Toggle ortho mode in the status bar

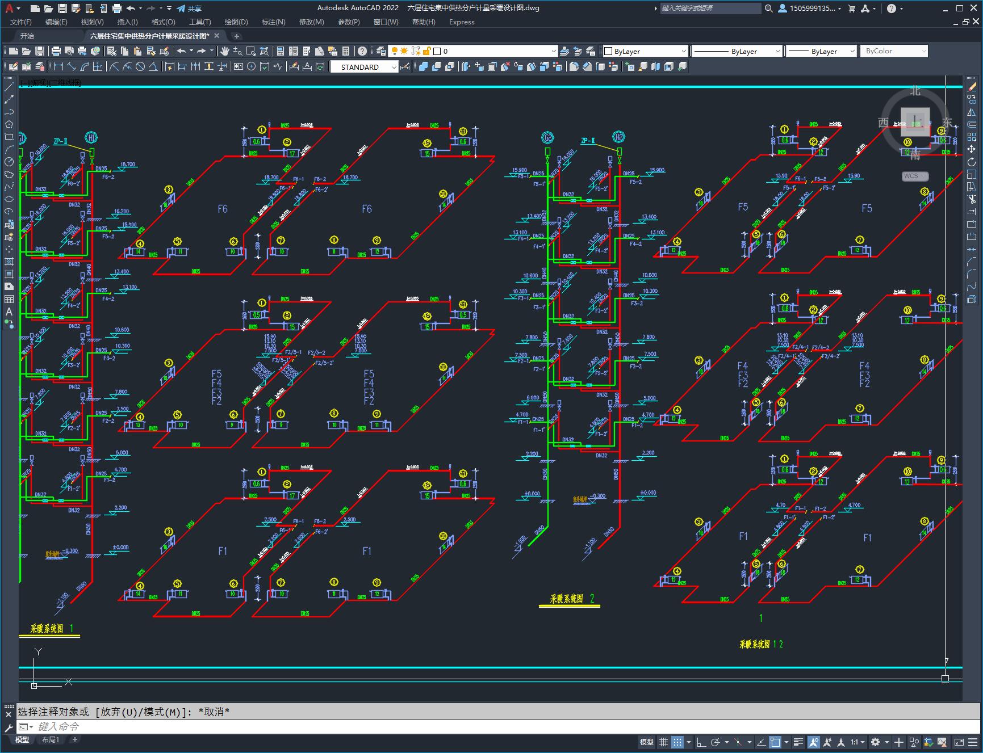point(701,742)
